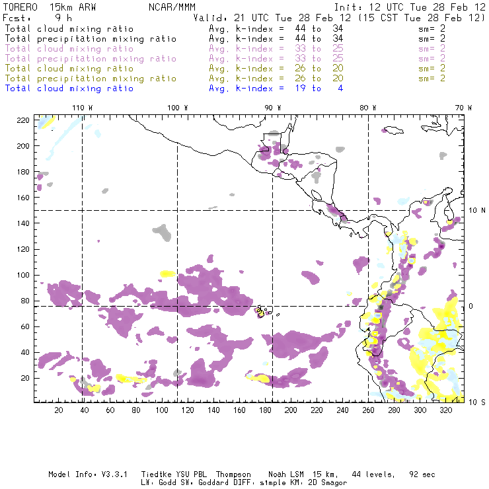This screenshot has width=489, height=489.
Task: Click the "20" tick label on the bottom axis
Action: click(59, 410)
